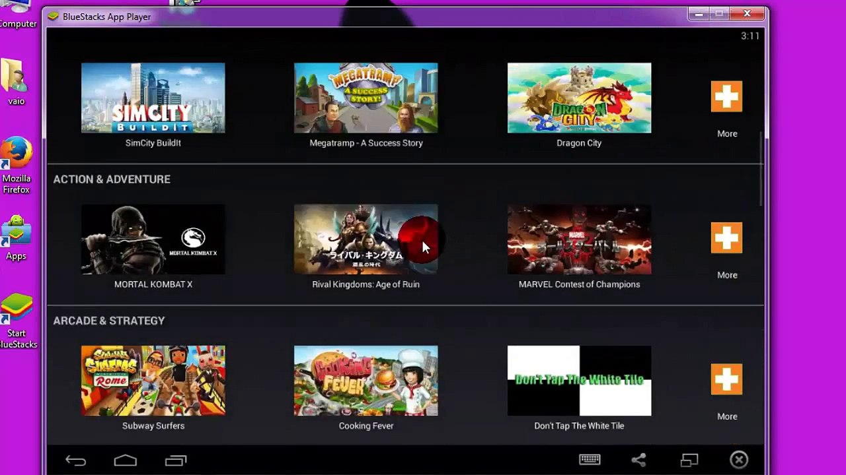
Task: Tap the Android home icon
Action: [x=126, y=460]
